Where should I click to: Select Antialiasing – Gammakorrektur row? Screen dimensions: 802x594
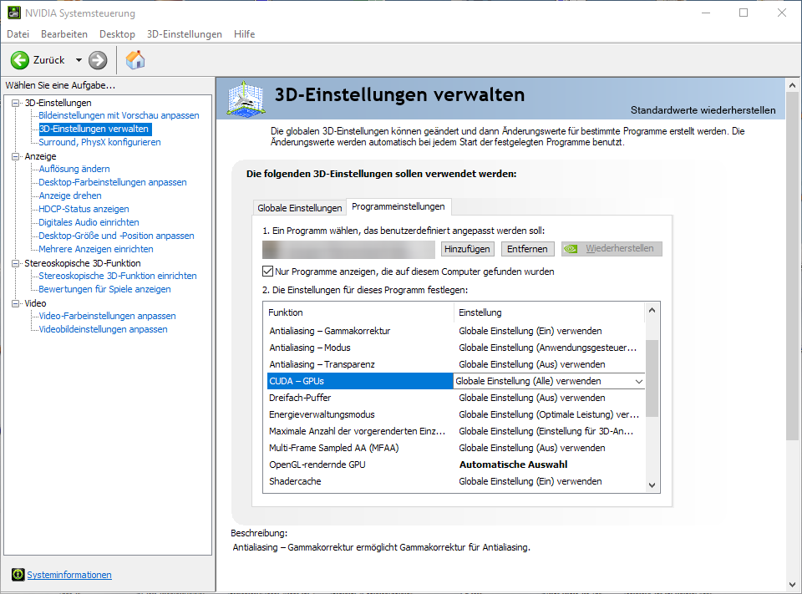(455, 331)
